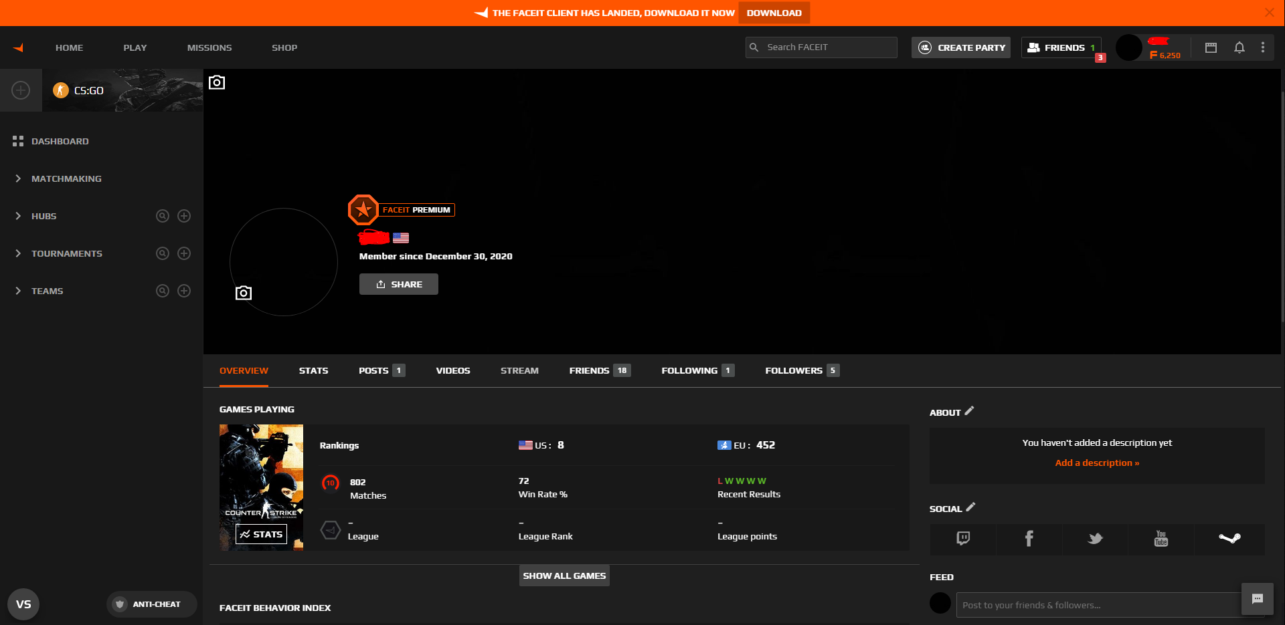Open the MISSIONS menu item

pyautogui.click(x=209, y=47)
